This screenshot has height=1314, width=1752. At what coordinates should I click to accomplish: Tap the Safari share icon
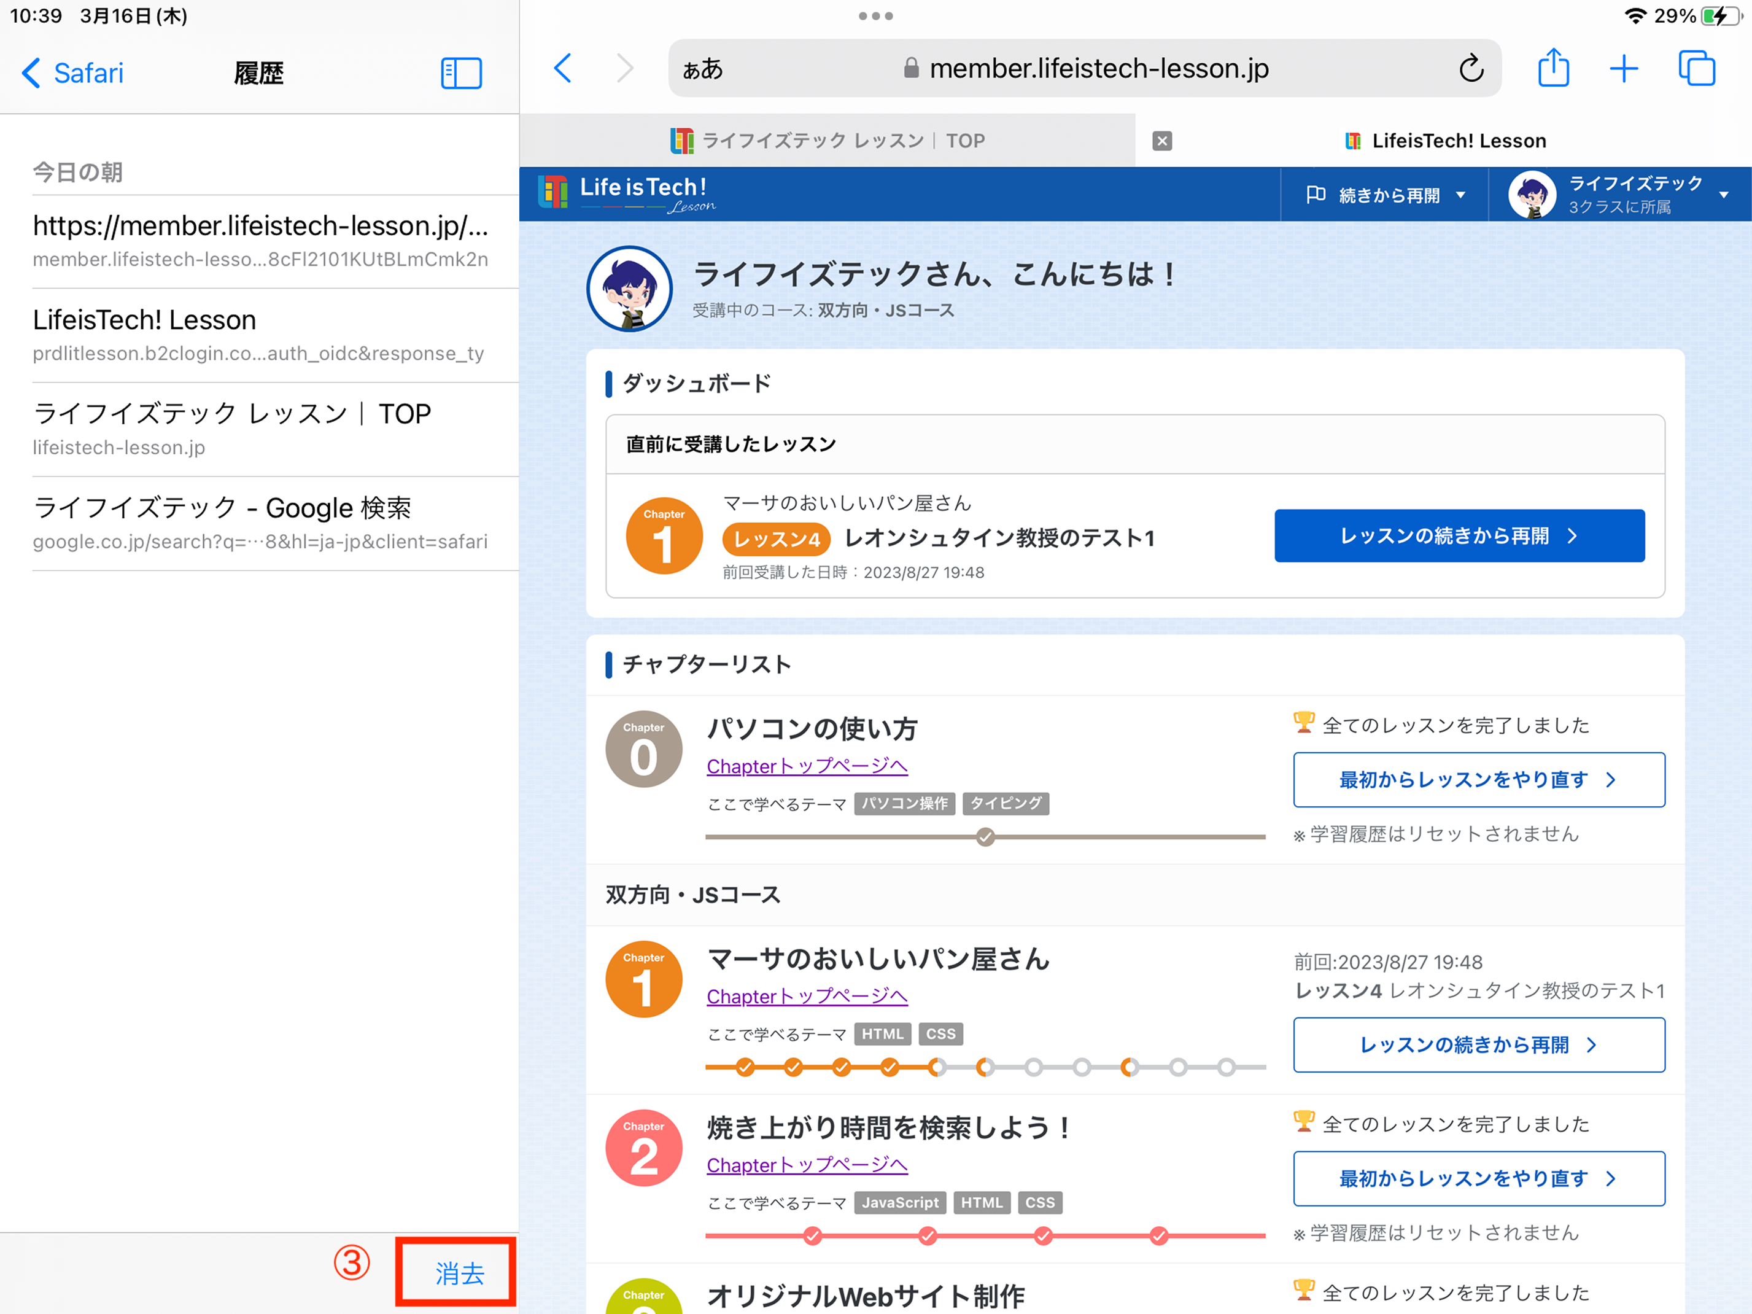click(1552, 69)
